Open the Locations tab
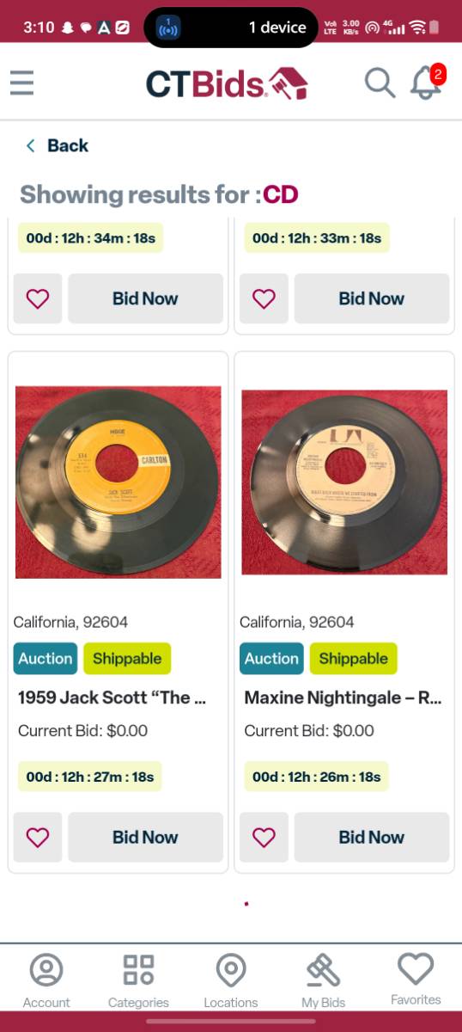The image size is (462, 1032). [231, 981]
